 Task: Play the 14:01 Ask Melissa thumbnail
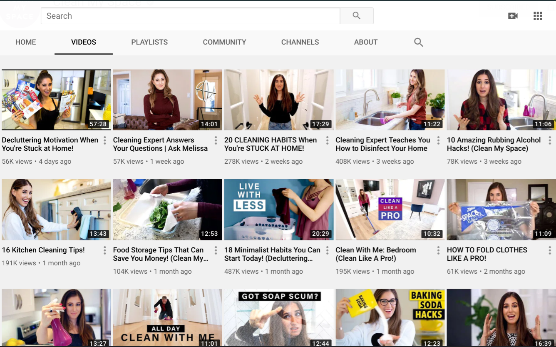coord(168,100)
